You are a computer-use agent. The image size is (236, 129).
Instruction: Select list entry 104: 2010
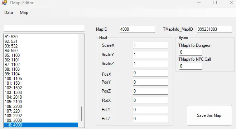tap(41, 97)
